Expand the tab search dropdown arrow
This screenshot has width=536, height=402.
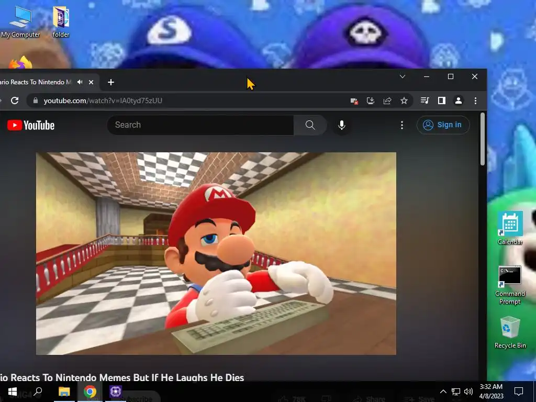click(403, 76)
